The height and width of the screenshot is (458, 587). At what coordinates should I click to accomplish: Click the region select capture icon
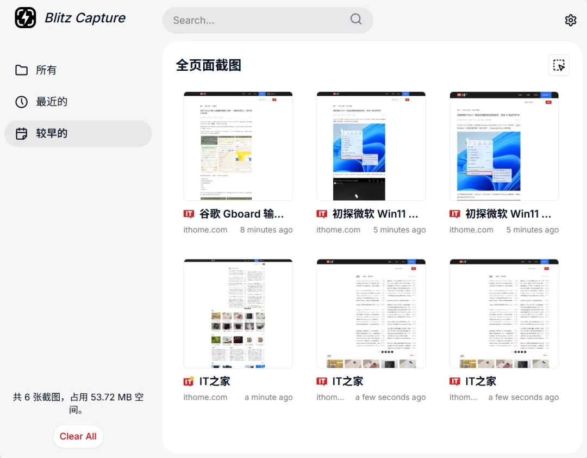tap(559, 65)
